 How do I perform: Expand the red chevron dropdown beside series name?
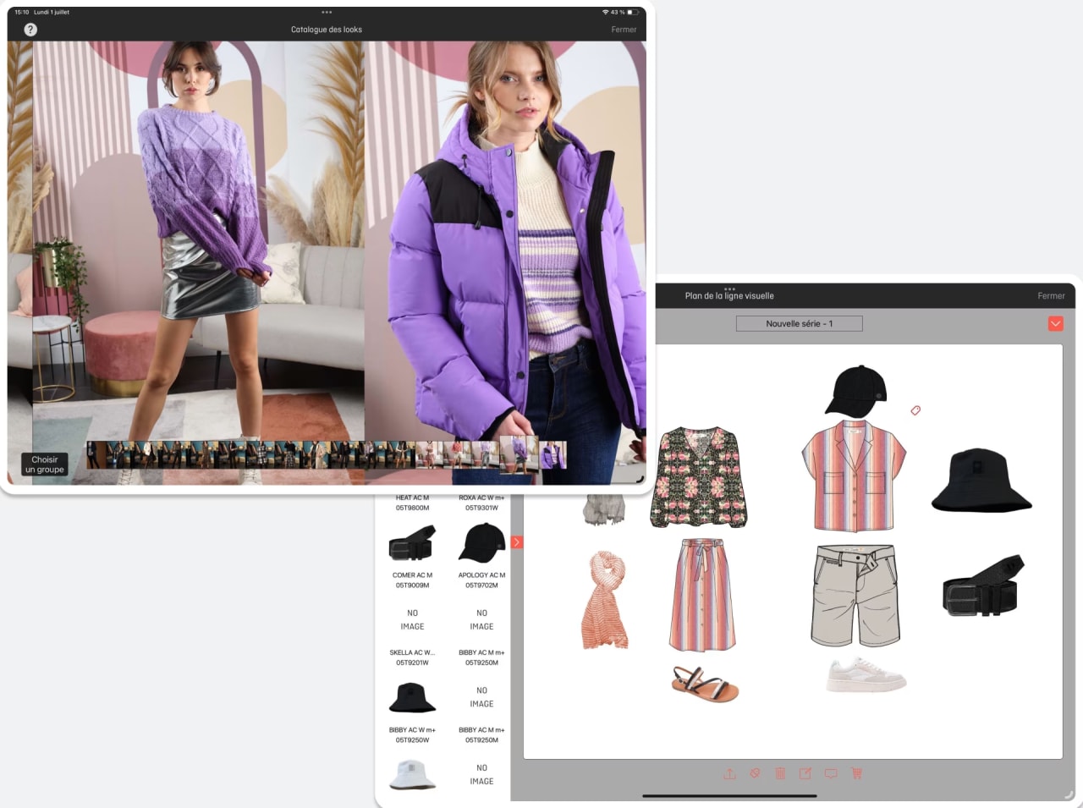(1055, 324)
